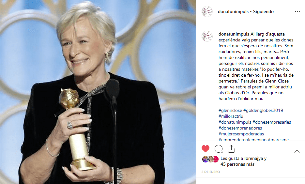
Task: Unlike the post with the red heart
Action: coord(206,149)
